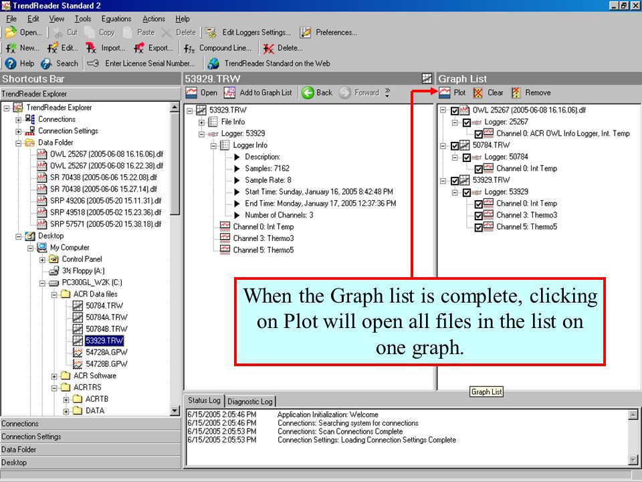This screenshot has width=642, height=482.
Task: Uncheck 50784.TRW checkbox in Graph List
Action: [455, 146]
